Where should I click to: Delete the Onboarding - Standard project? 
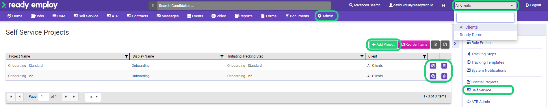tap(444, 66)
